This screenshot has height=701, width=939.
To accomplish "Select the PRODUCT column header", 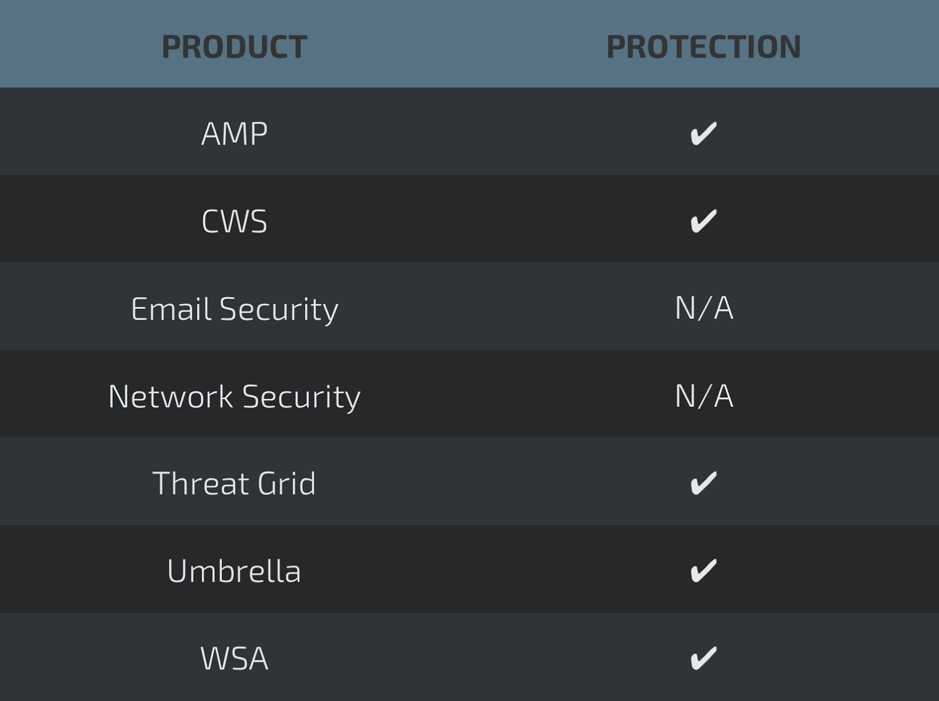I will [234, 47].
